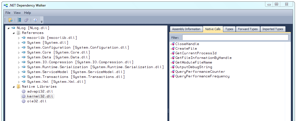Click the ole32.dll gear icon
This screenshot has width=296, height=121.
click(x=23, y=101)
